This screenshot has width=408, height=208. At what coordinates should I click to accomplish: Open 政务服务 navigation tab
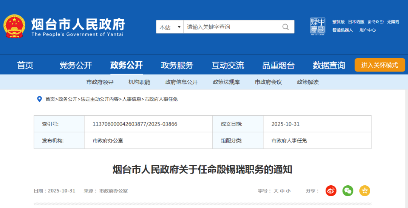click(177, 65)
